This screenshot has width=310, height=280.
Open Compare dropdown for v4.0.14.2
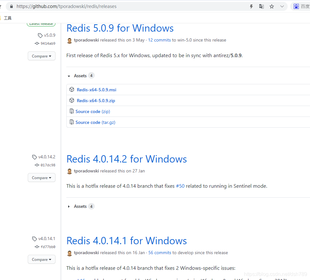(x=41, y=178)
